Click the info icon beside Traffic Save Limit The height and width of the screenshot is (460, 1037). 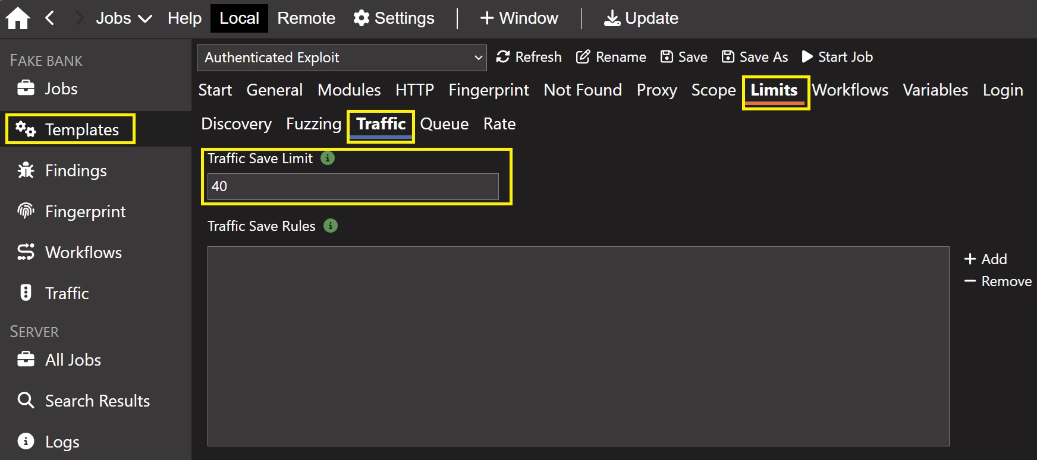coord(328,158)
